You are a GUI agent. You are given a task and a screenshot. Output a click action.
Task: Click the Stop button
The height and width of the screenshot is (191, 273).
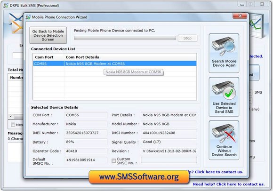point(187,38)
